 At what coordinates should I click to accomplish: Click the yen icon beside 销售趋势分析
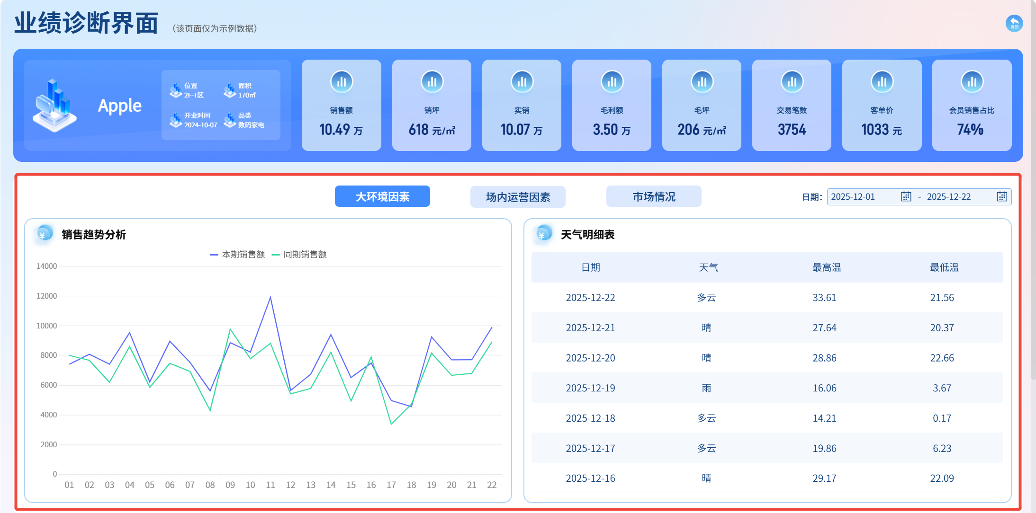click(x=44, y=234)
